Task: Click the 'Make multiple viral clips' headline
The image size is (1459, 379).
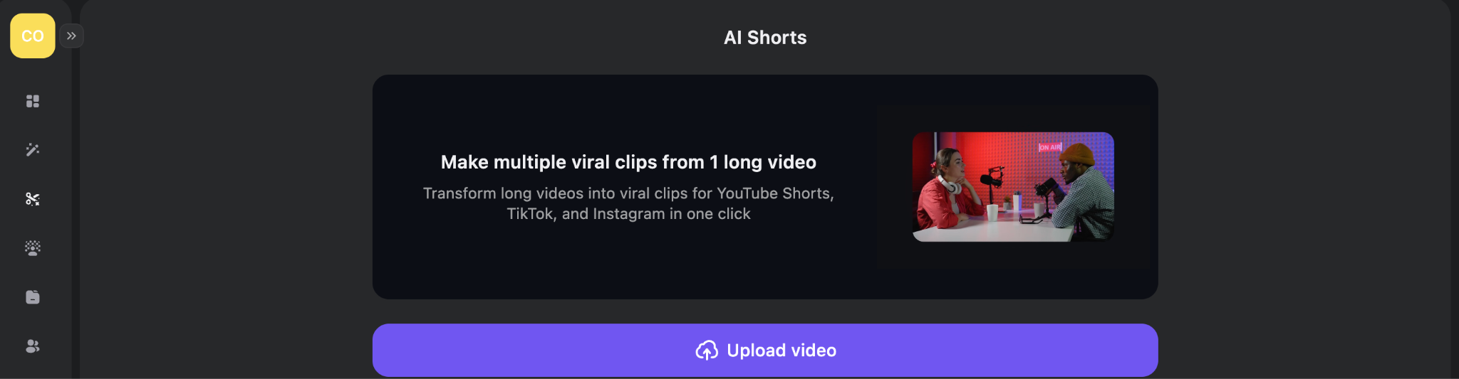Action: point(628,162)
